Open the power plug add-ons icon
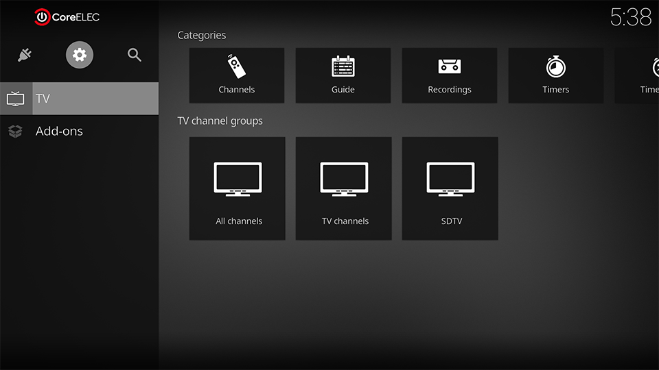The width and height of the screenshot is (659, 370). click(25, 55)
